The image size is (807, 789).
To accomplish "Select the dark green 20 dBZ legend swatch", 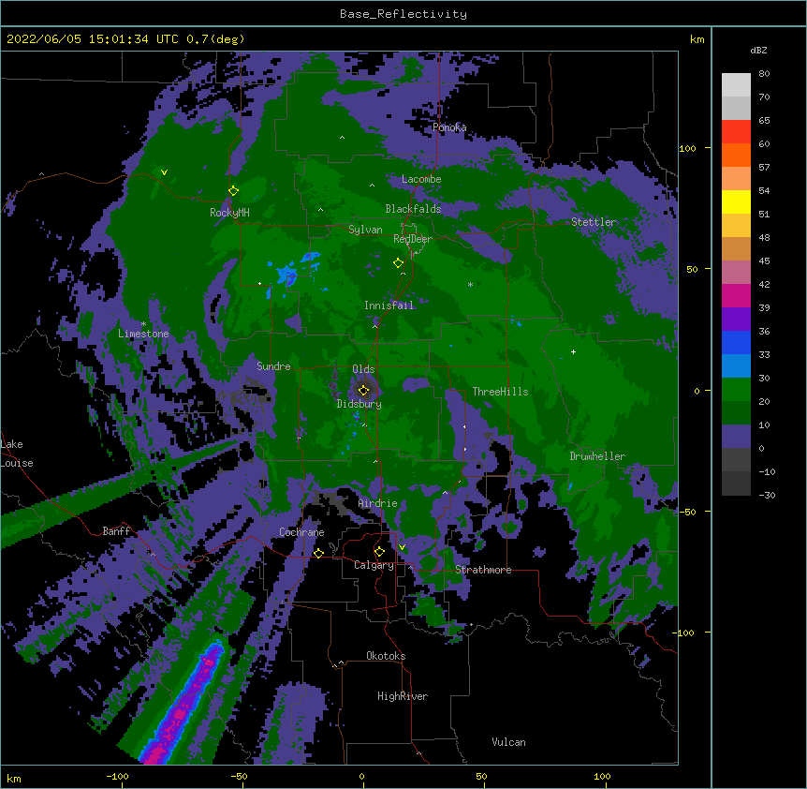I will pyautogui.click(x=736, y=412).
